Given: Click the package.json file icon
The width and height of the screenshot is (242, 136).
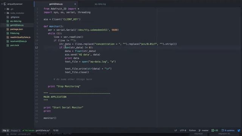Looking at the screenshot, I should (8, 29).
